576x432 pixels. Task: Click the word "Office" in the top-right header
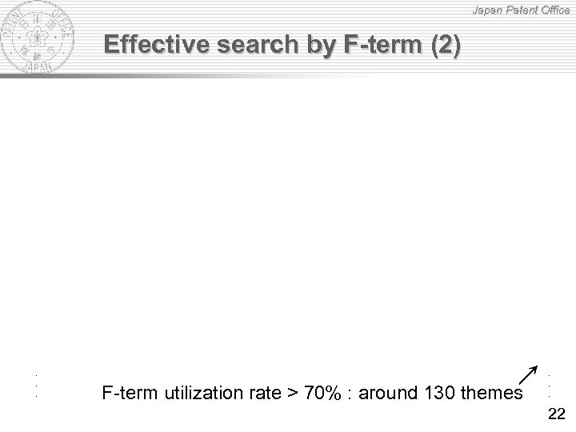(x=553, y=10)
